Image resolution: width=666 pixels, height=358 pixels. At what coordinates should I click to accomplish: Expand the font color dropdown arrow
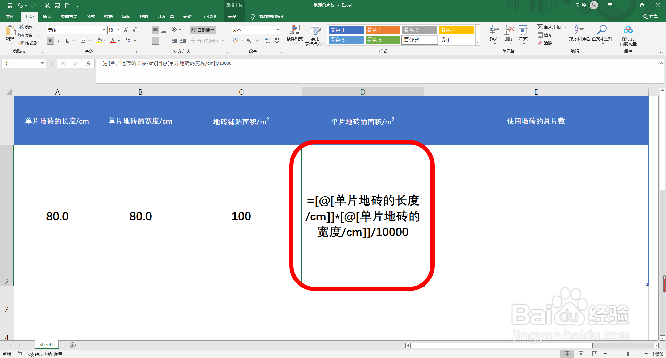119,41
